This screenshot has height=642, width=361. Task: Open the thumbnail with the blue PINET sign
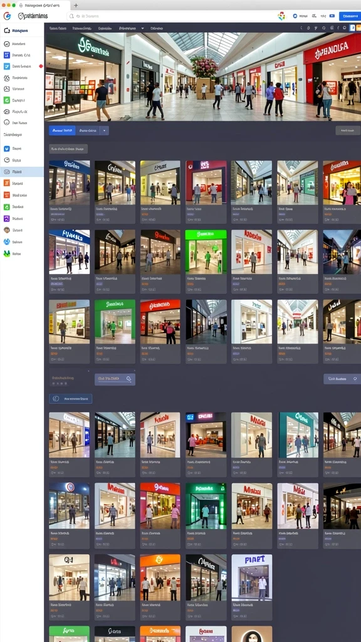252,577
